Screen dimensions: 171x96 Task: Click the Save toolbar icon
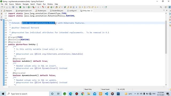click(x=7, y=7)
